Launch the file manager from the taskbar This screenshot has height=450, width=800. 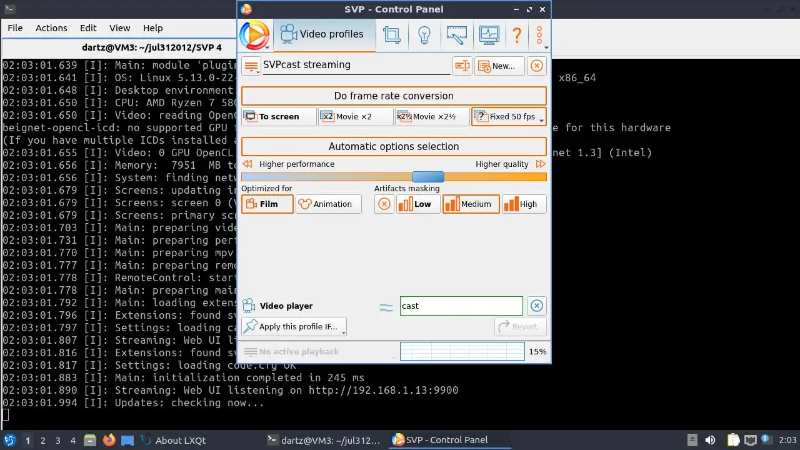coord(89,440)
